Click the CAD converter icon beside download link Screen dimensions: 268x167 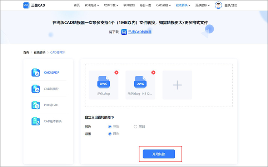coord(124,32)
